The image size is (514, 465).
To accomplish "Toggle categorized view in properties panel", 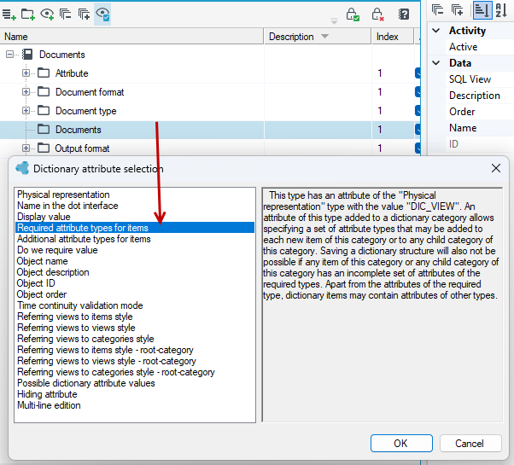I will [x=482, y=10].
